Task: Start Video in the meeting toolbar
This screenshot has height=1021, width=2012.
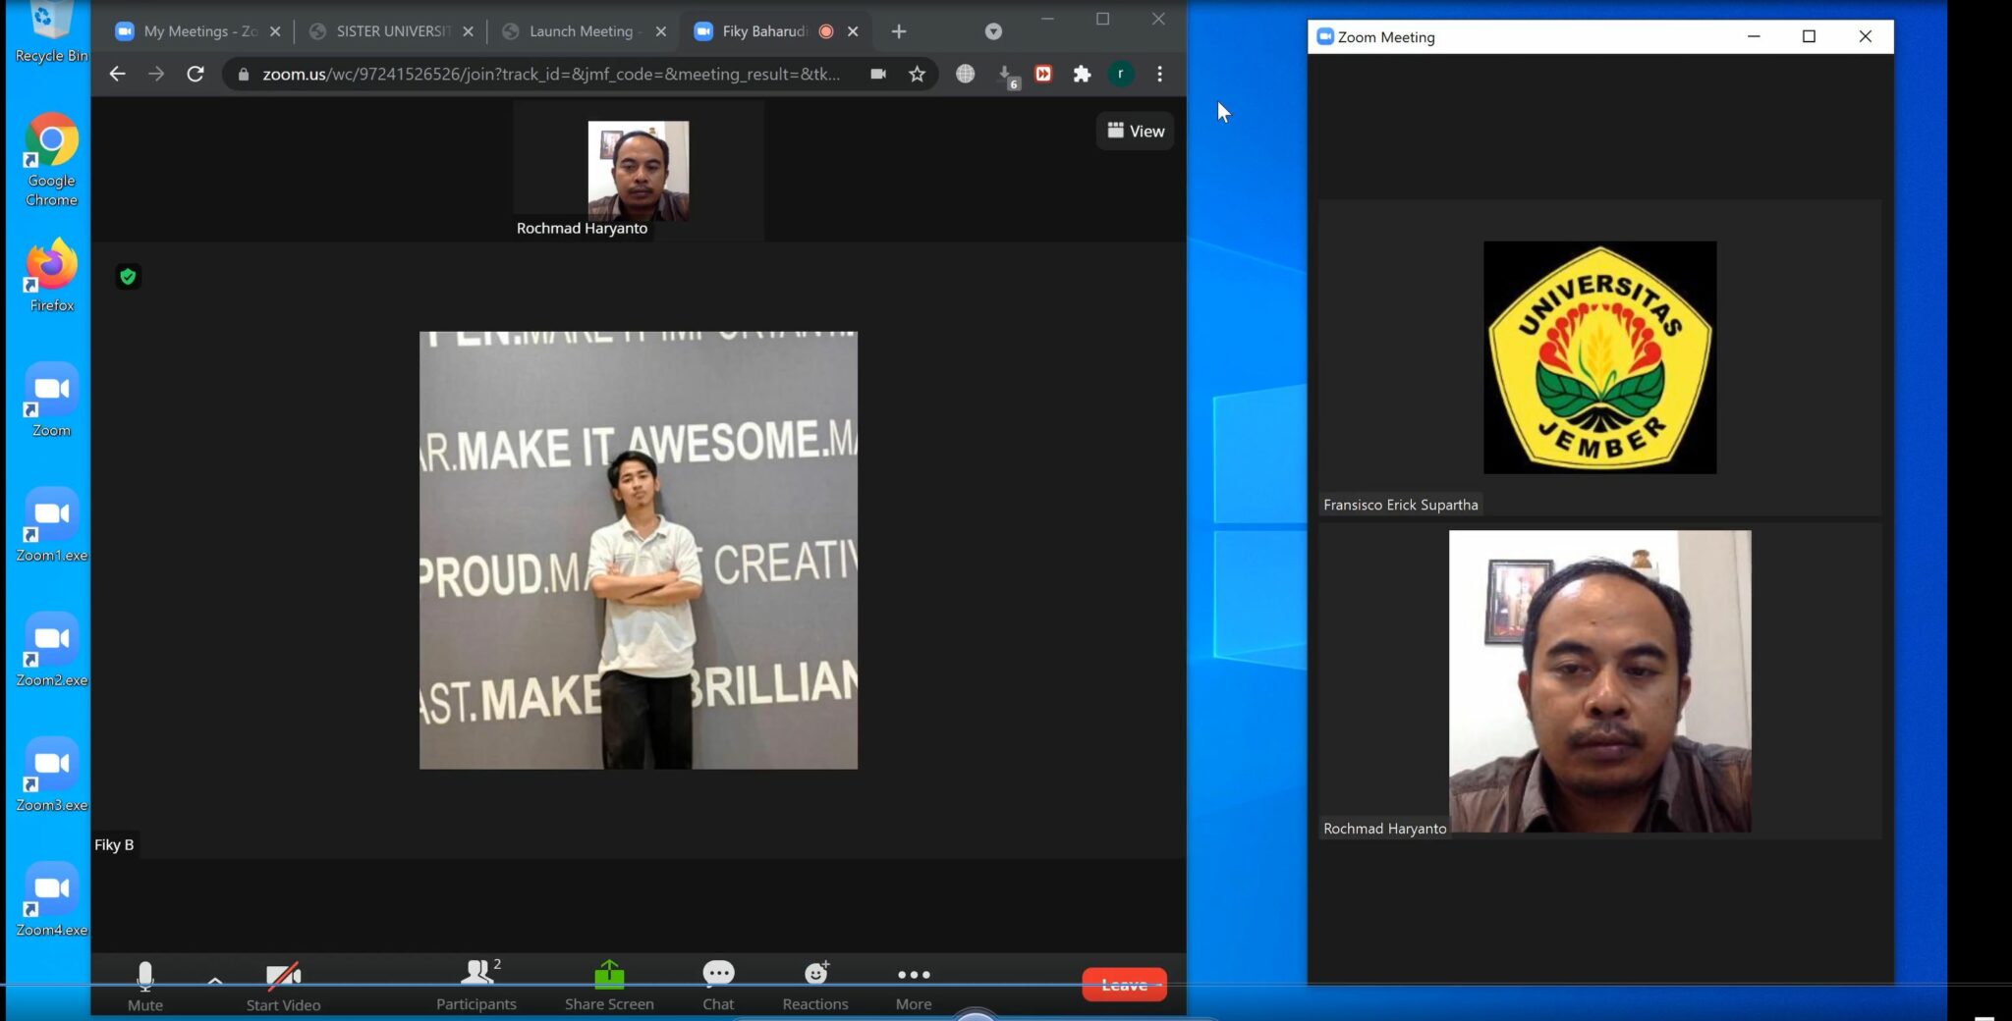Action: [283, 986]
